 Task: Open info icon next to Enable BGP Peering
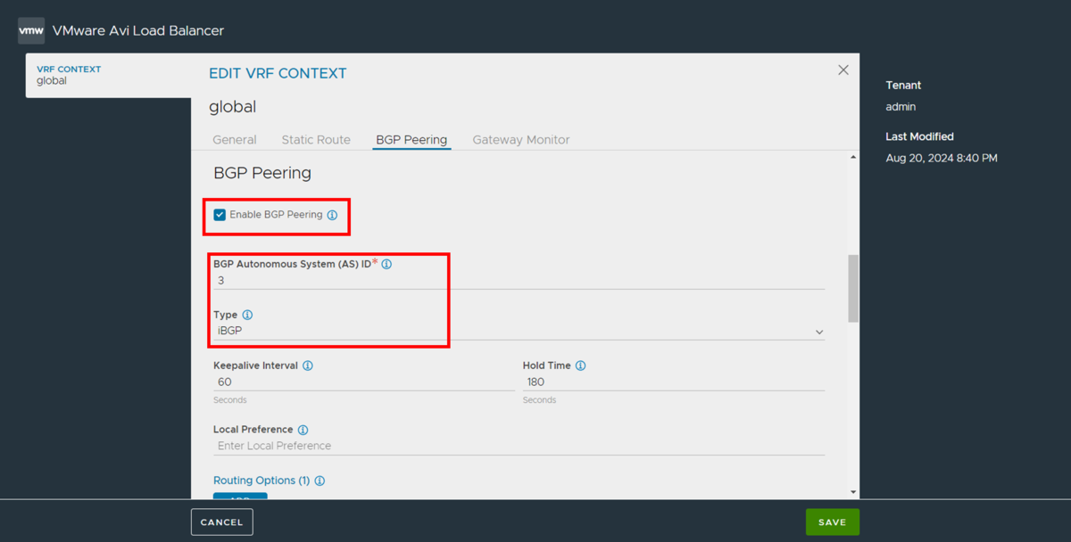[x=332, y=215]
